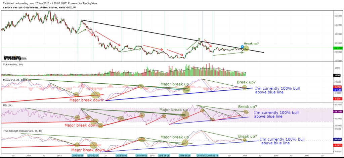344x158 pixels.
Task: Click the 2012 year label on time axis
Action: coord(60,155)
